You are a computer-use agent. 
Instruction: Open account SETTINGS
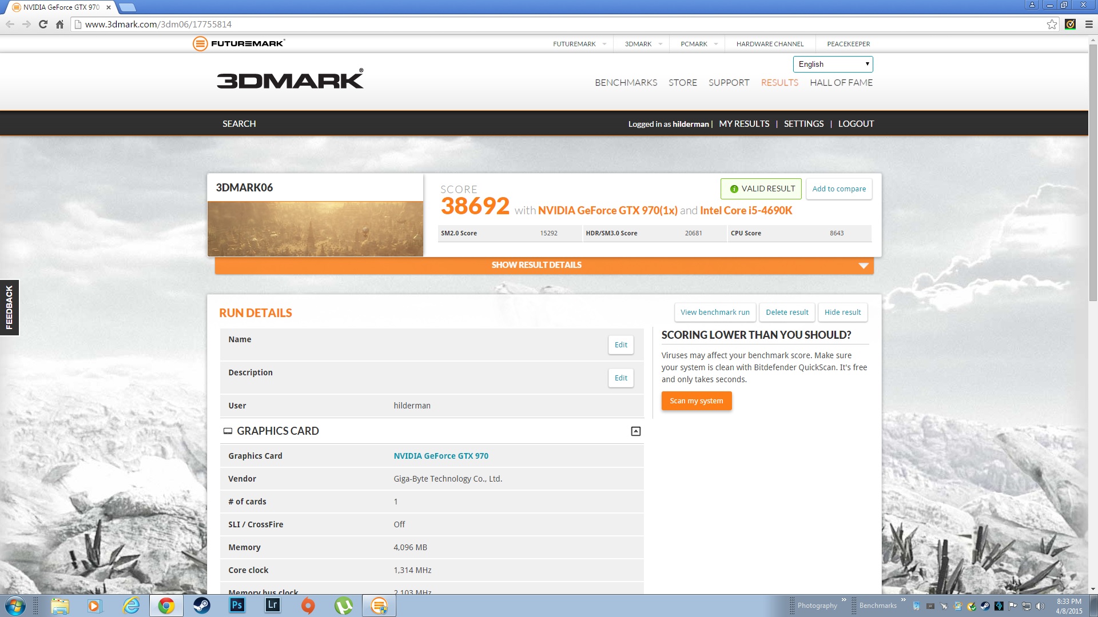[x=803, y=124]
